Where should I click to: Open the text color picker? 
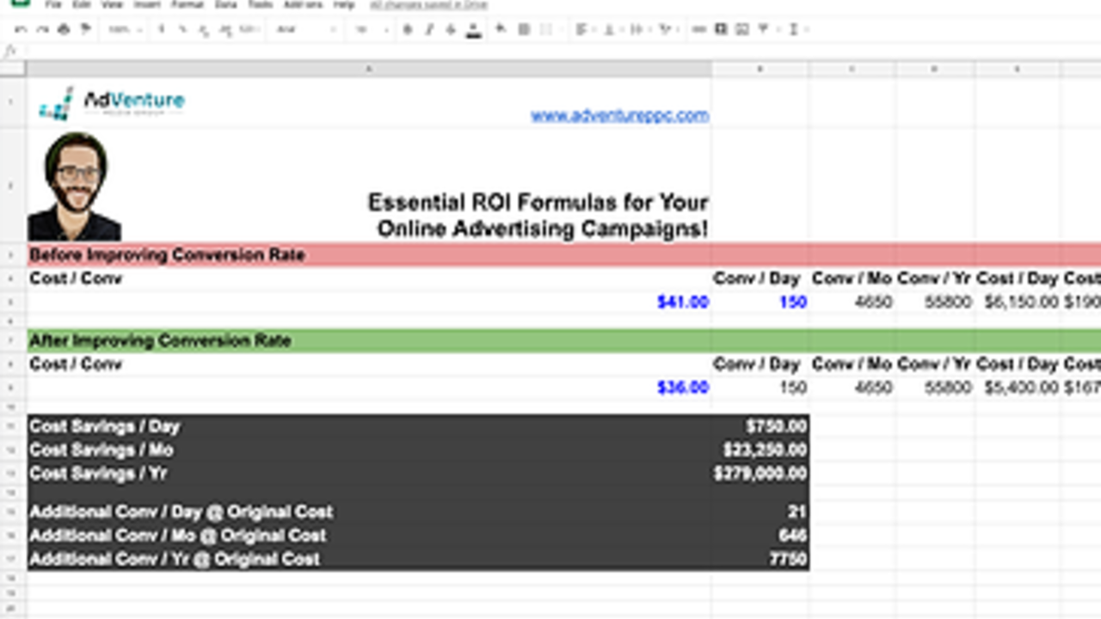473,29
